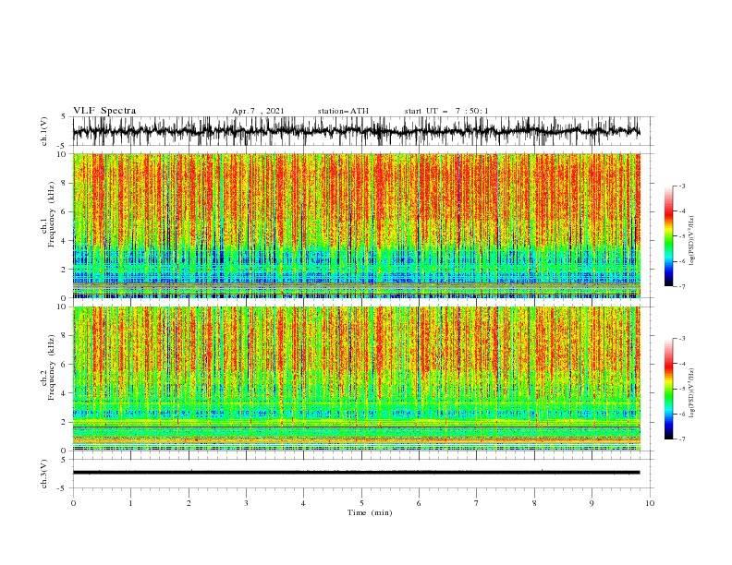Click the "-3" label on ch.2 color bar
The width and height of the screenshot is (732, 565).
(682, 339)
